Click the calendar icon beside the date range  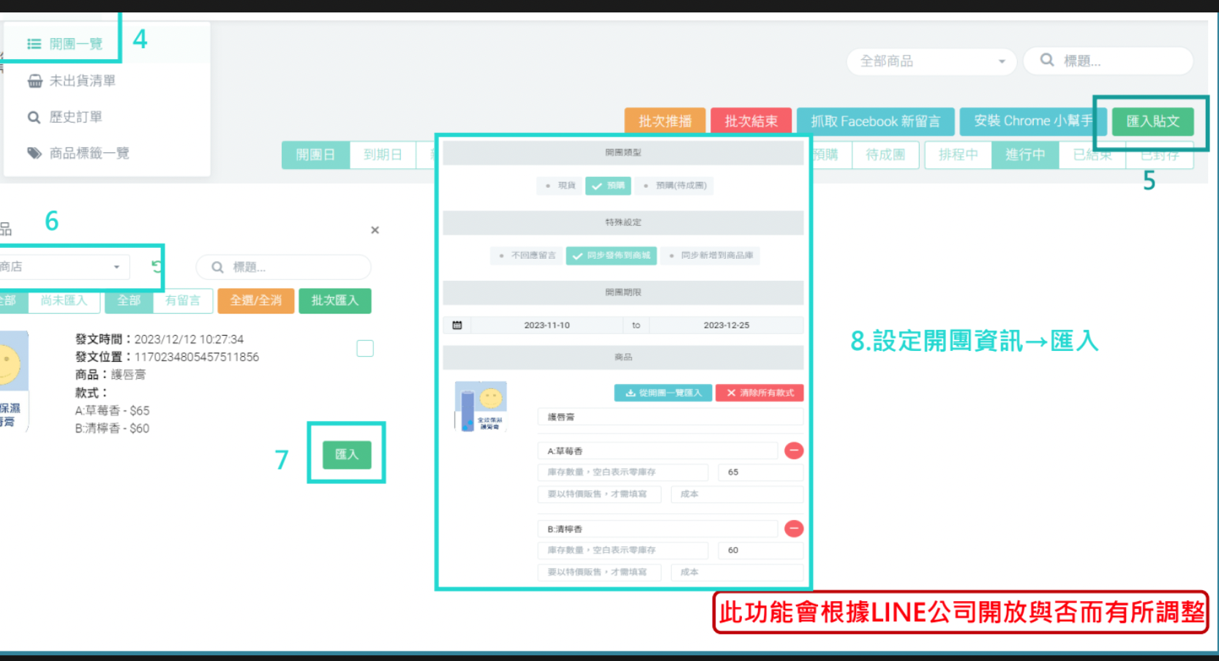pos(457,325)
